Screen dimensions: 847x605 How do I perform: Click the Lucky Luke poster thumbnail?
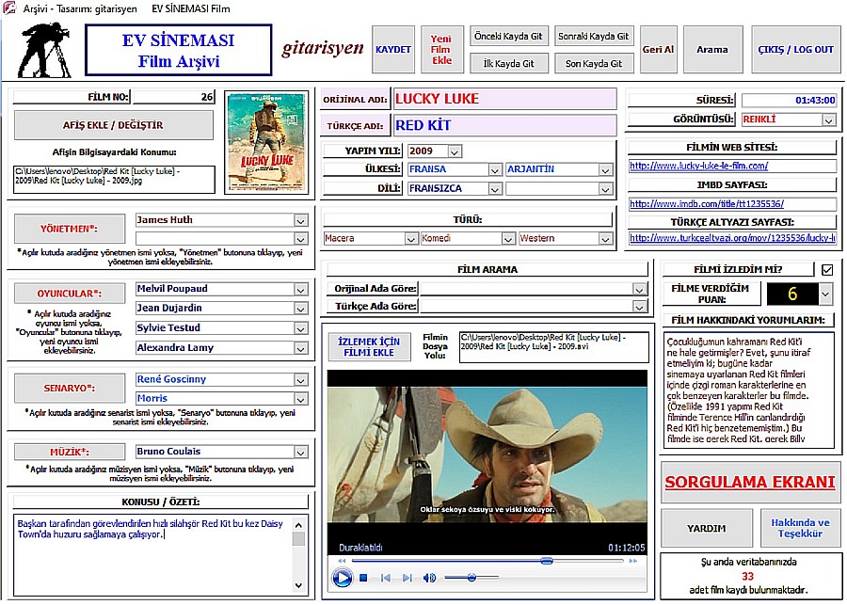click(265, 142)
